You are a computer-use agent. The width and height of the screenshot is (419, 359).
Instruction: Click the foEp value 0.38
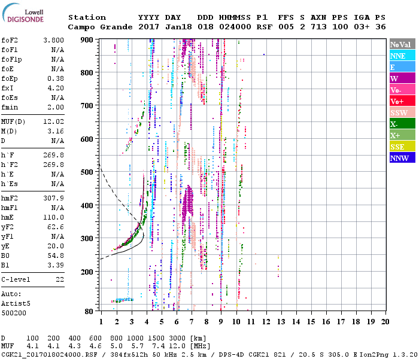coord(56,78)
